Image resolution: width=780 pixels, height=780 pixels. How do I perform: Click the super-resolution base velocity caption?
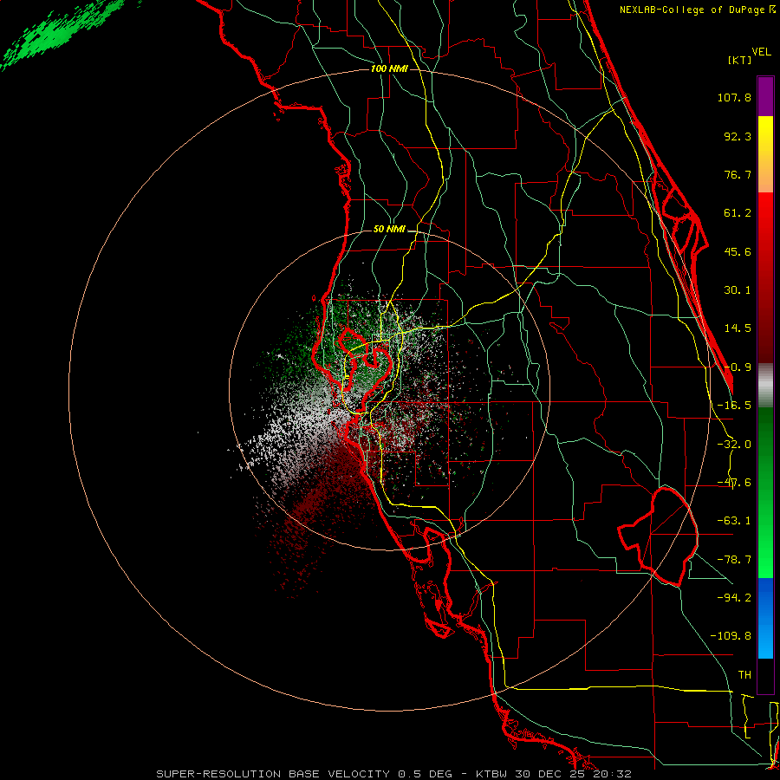(394, 774)
